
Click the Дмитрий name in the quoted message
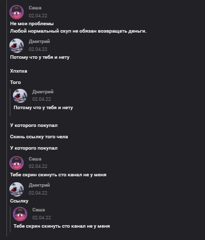[43, 92]
